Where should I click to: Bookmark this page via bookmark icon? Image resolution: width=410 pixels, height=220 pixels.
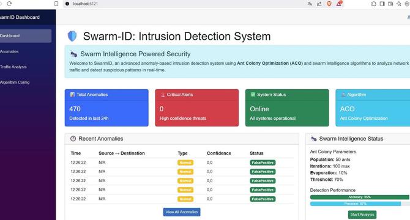[56, 4]
